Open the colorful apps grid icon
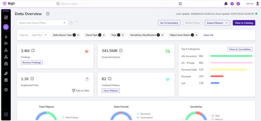This screenshot has height=121, width=261. [6, 114]
